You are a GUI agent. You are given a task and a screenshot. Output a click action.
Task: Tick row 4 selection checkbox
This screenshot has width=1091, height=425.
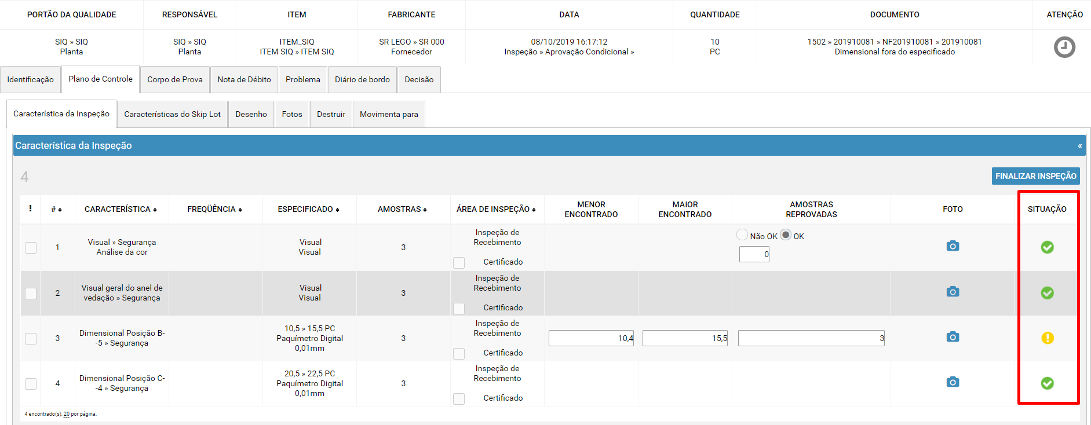click(31, 384)
